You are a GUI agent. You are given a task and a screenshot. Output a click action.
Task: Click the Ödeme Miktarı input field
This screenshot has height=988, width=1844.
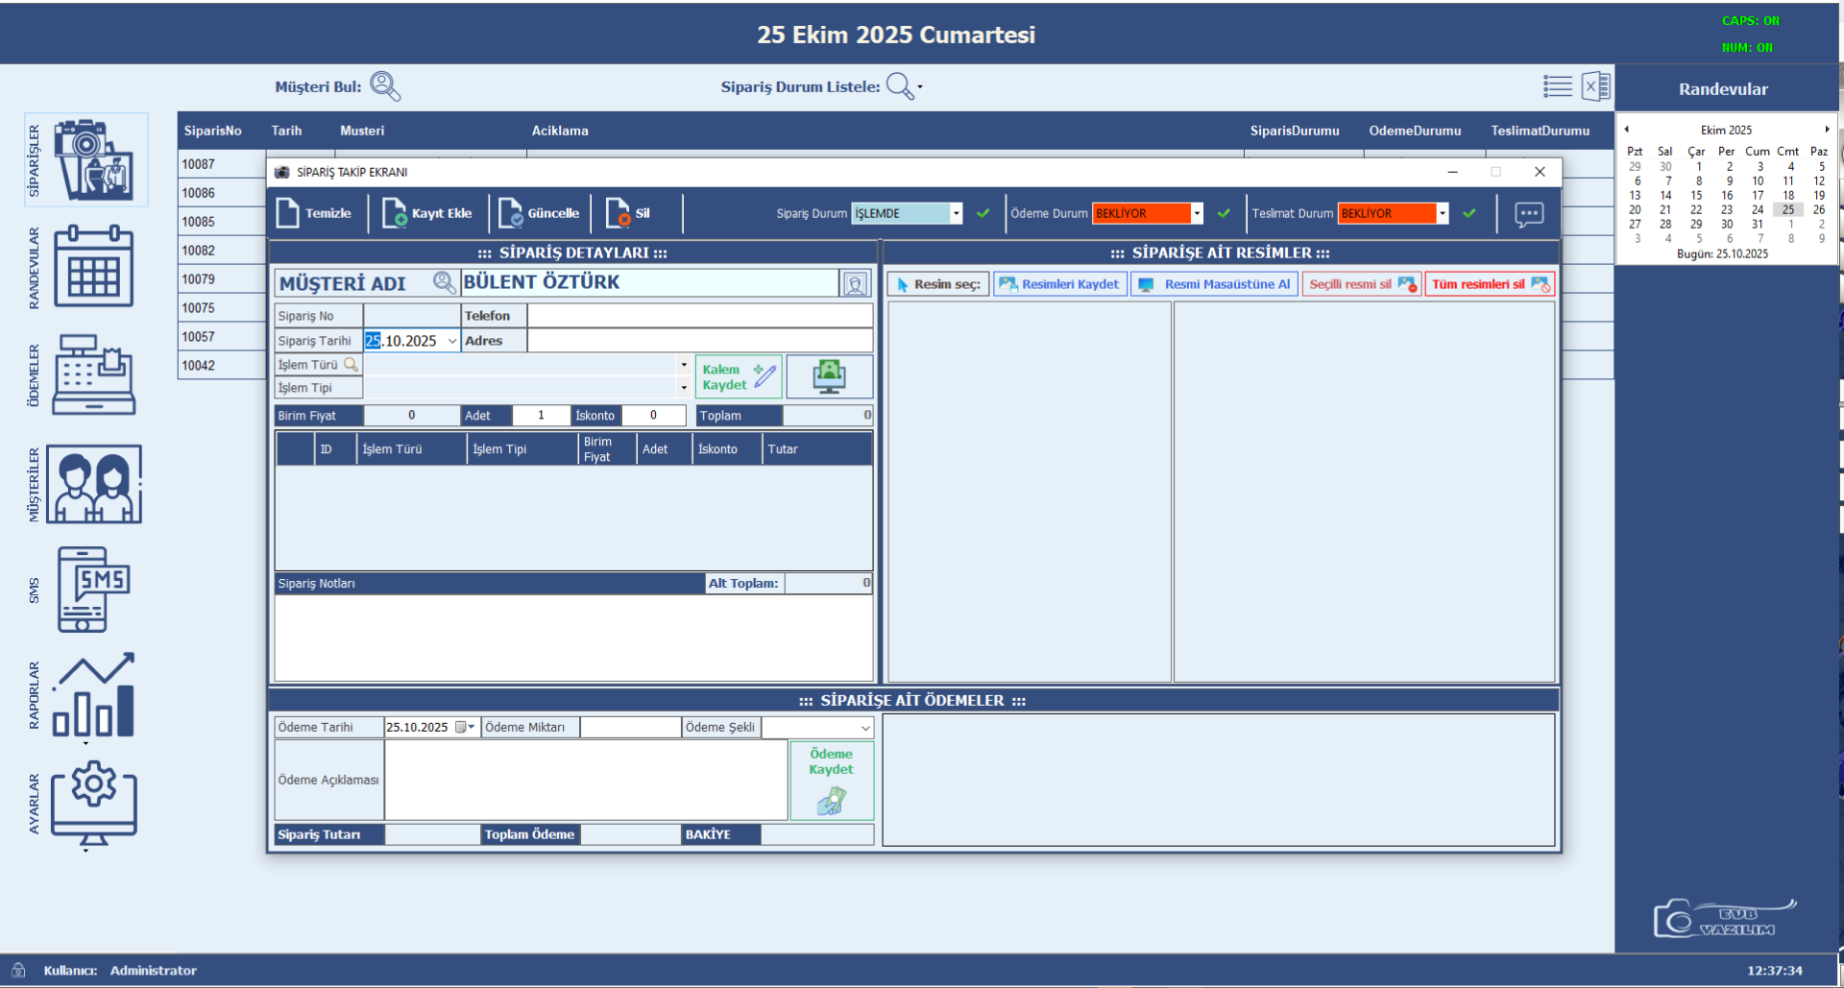point(630,728)
